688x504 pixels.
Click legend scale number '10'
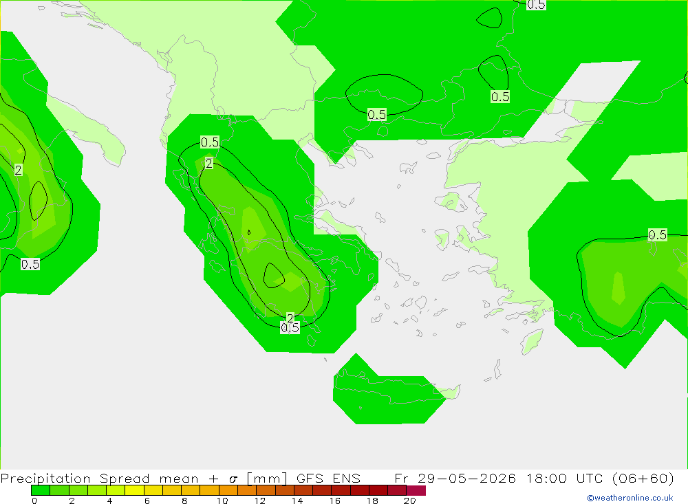point(222,501)
